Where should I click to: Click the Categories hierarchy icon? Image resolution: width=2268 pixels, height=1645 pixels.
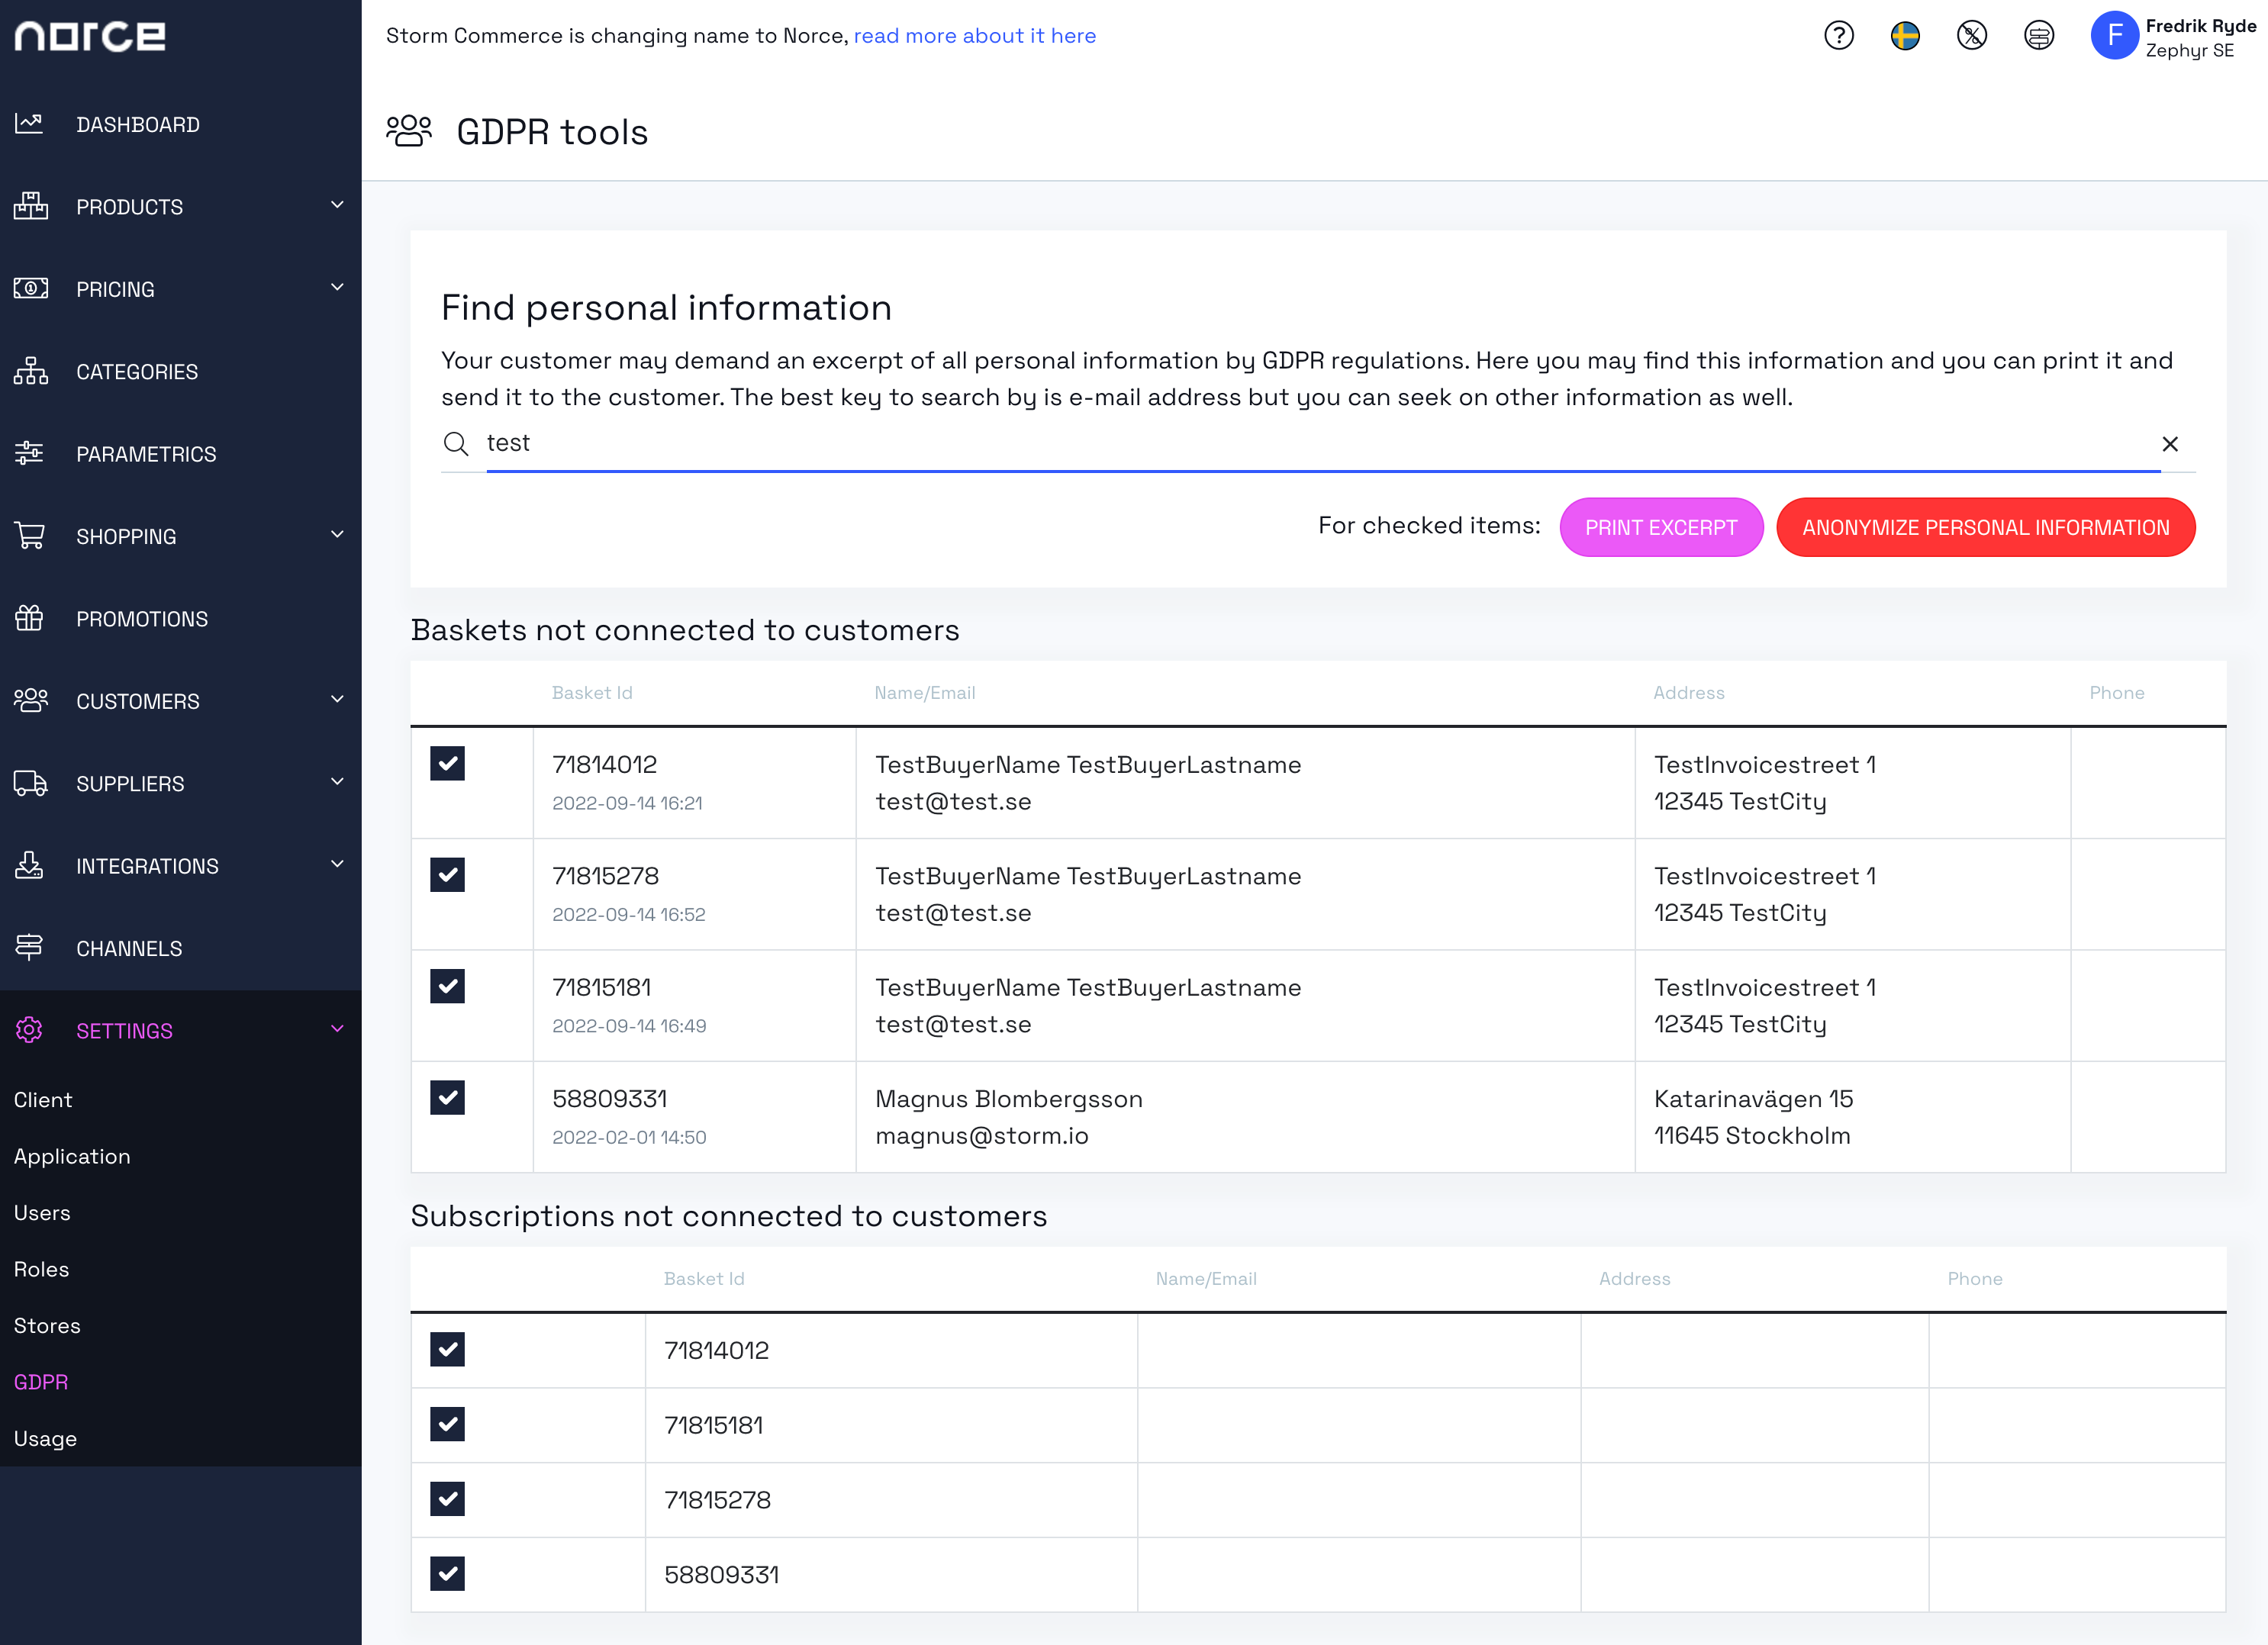click(x=30, y=371)
